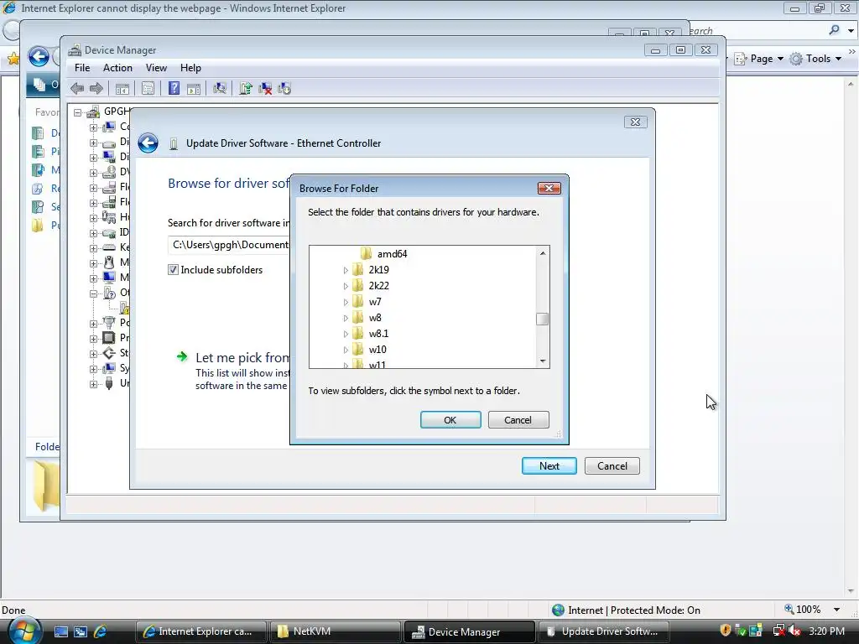859x644 pixels.
Task: Click blue back arrow in Update Driver Software wizard
Action: (x=148, y=143)
